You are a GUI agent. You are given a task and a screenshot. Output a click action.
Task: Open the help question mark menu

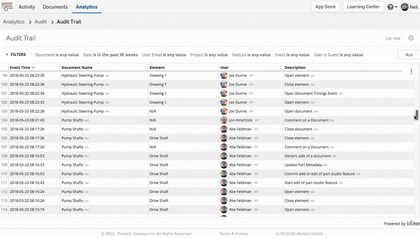tap(390, 7)
